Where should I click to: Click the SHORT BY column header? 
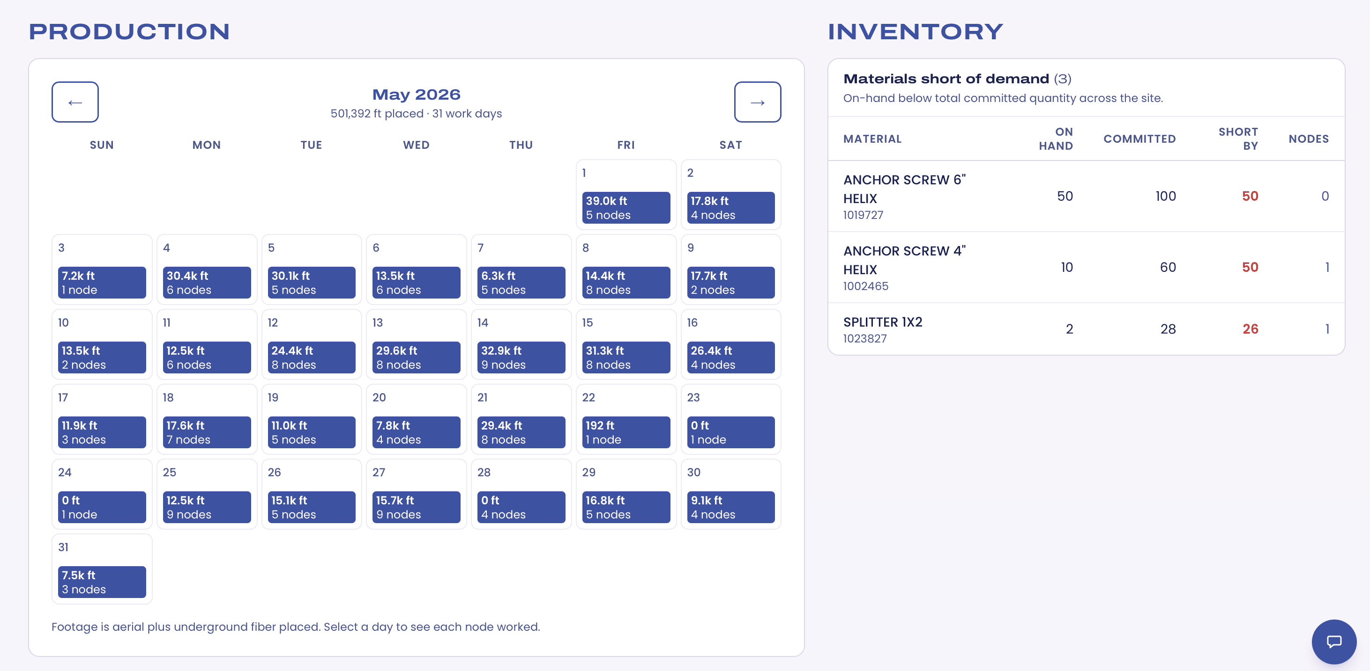click(1238, 139)
